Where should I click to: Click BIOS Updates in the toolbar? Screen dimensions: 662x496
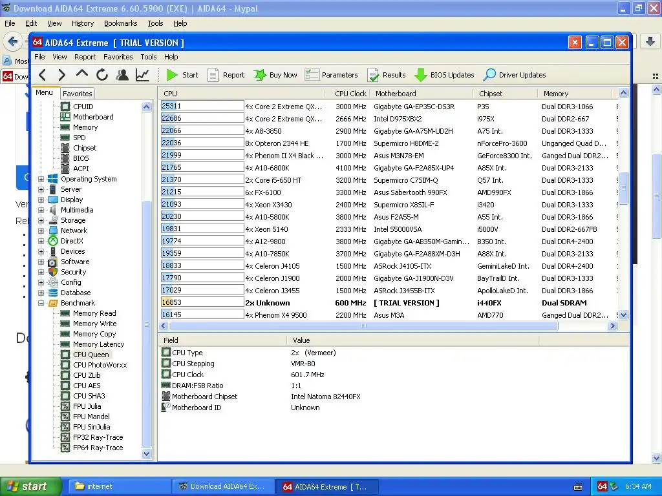click(x=444, y=75)
